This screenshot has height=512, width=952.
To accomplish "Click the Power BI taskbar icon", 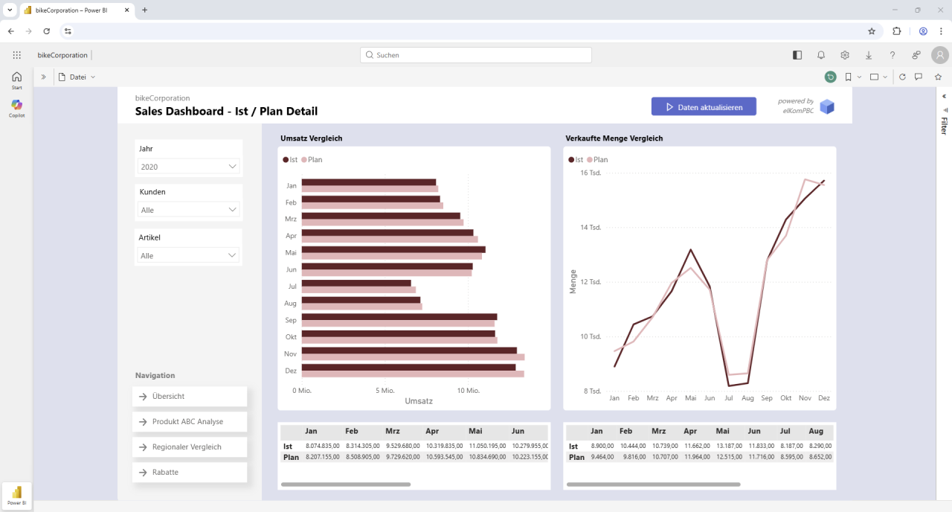I will [16, 494].
